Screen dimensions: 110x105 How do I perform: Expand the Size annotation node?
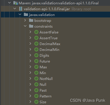pyautogui.click(x=31, y=102)
